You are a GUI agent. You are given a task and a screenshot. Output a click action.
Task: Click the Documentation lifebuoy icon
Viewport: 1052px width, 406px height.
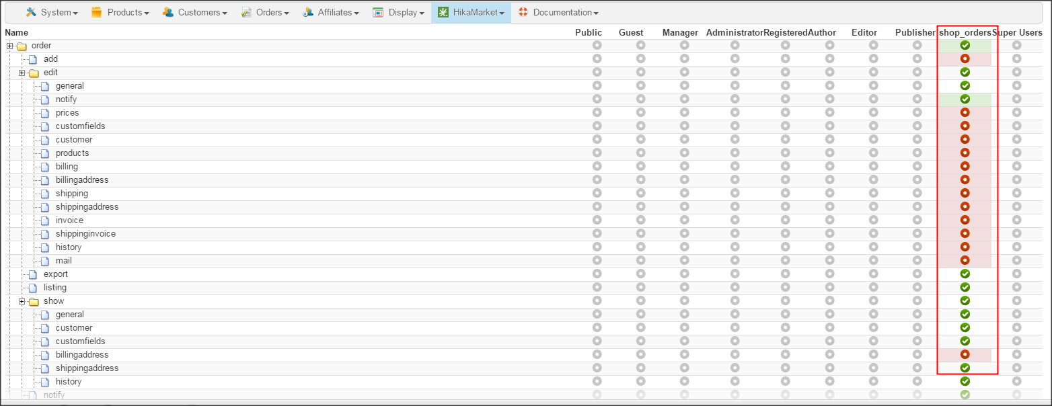(x=523, y=12)
